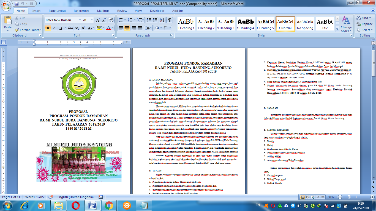Open the font size dropdown
This screenshot has width=376, height=211.
92,20
